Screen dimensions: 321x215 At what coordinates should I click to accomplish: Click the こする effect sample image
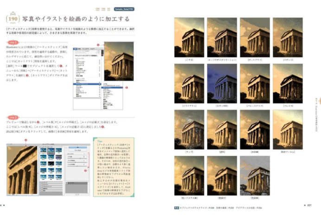[x=189, y=38]
